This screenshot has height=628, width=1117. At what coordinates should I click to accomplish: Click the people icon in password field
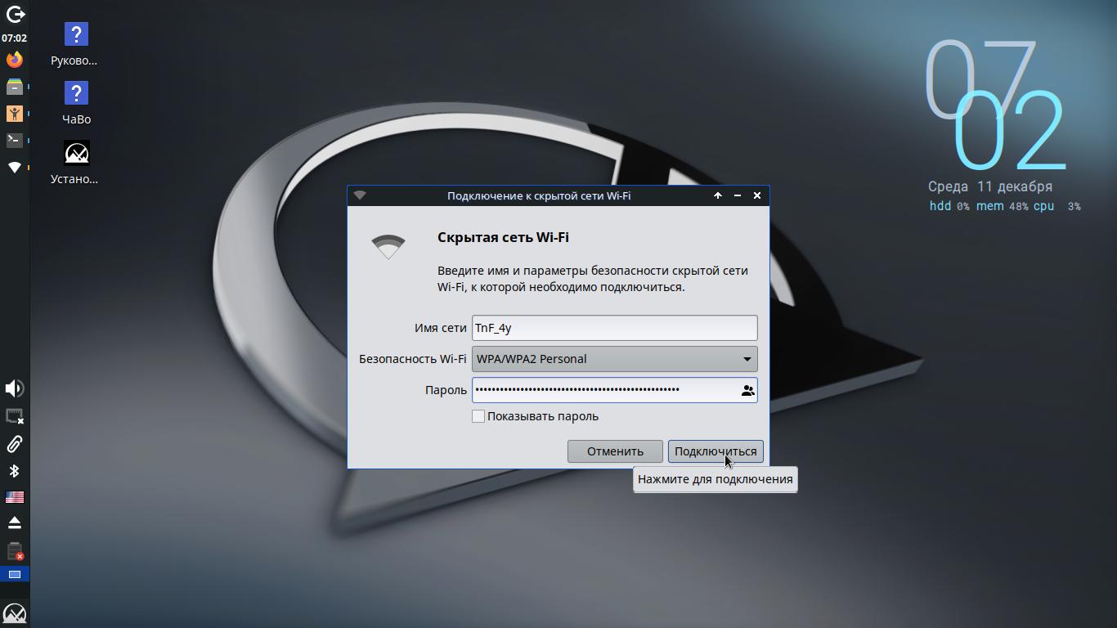(747, 390)
